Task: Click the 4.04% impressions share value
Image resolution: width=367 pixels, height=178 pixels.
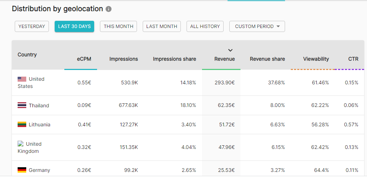Action: 189,147
